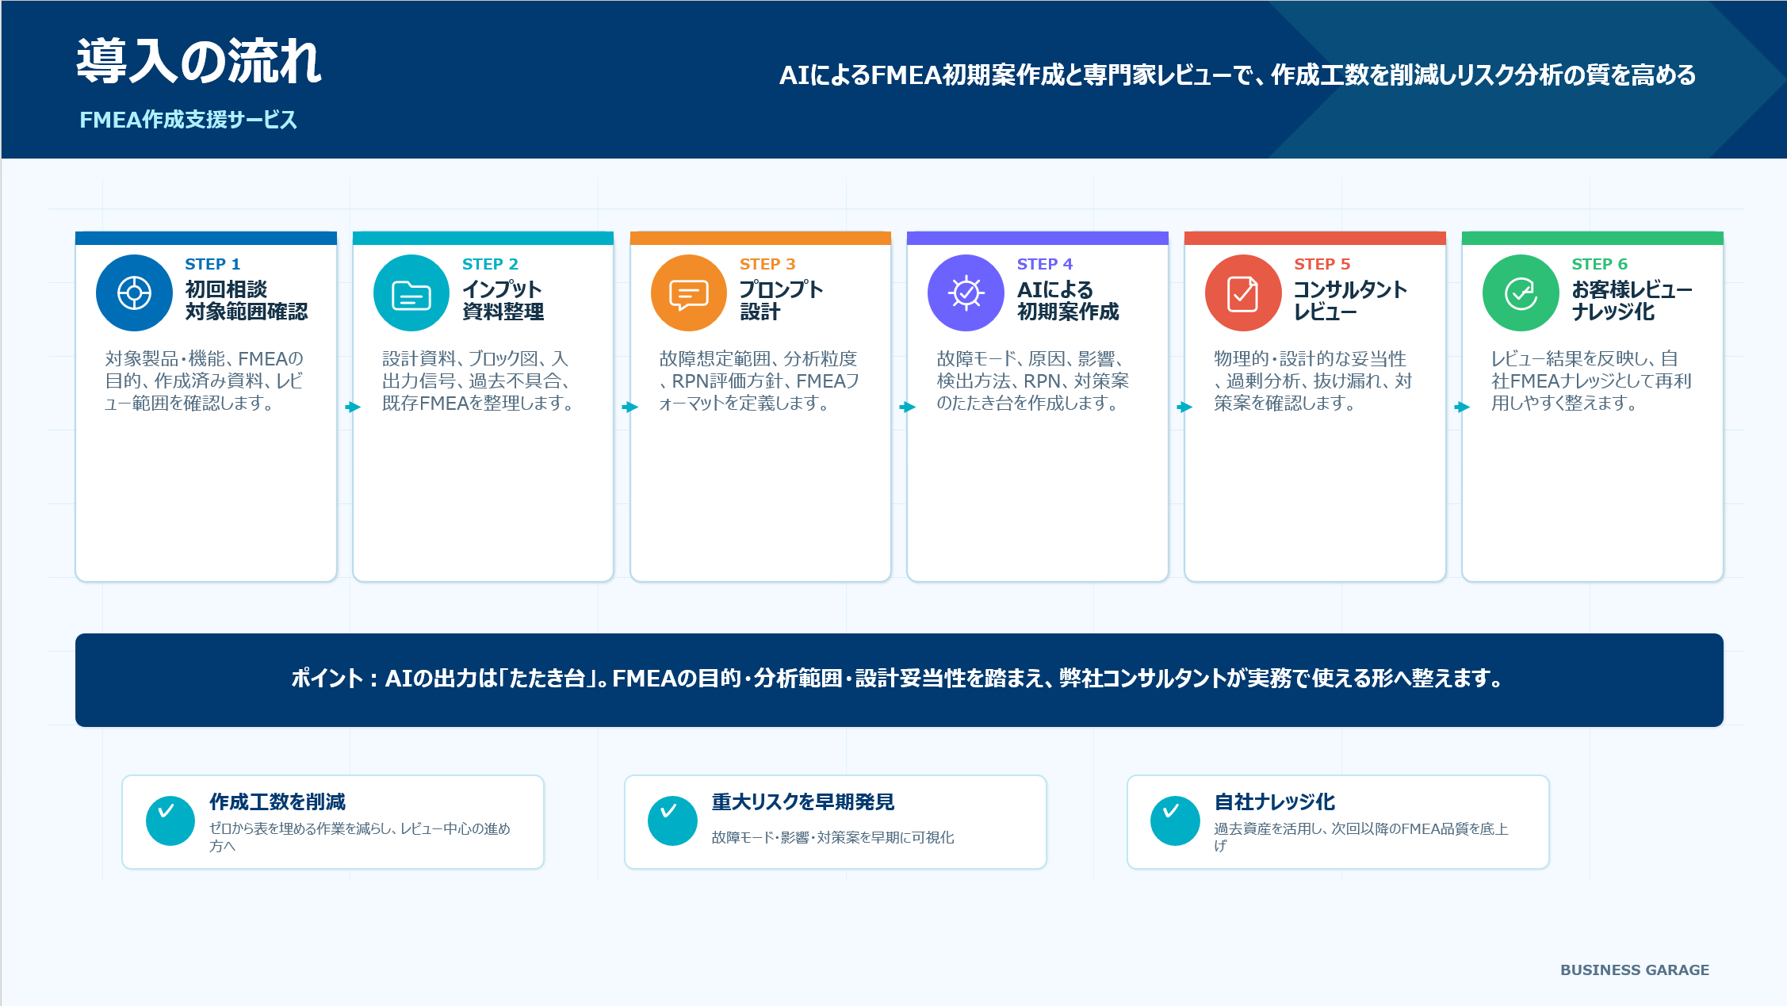Screen dimensions: 1787x1006
Task: Select the STEP 2 label
Action: click(x=490, y=264)
